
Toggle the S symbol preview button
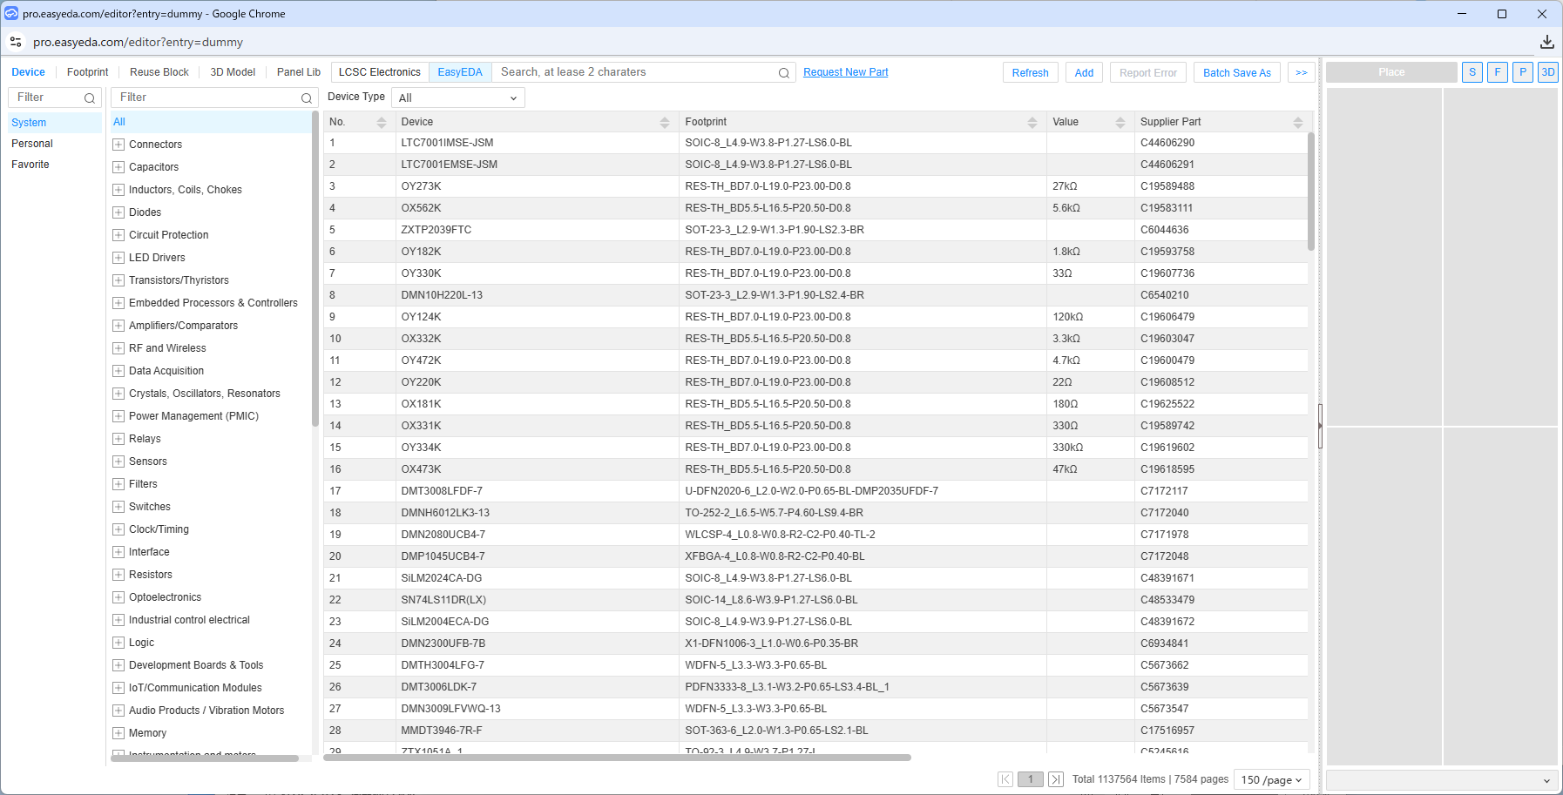pyautogui.click(x=1472, y=72)
